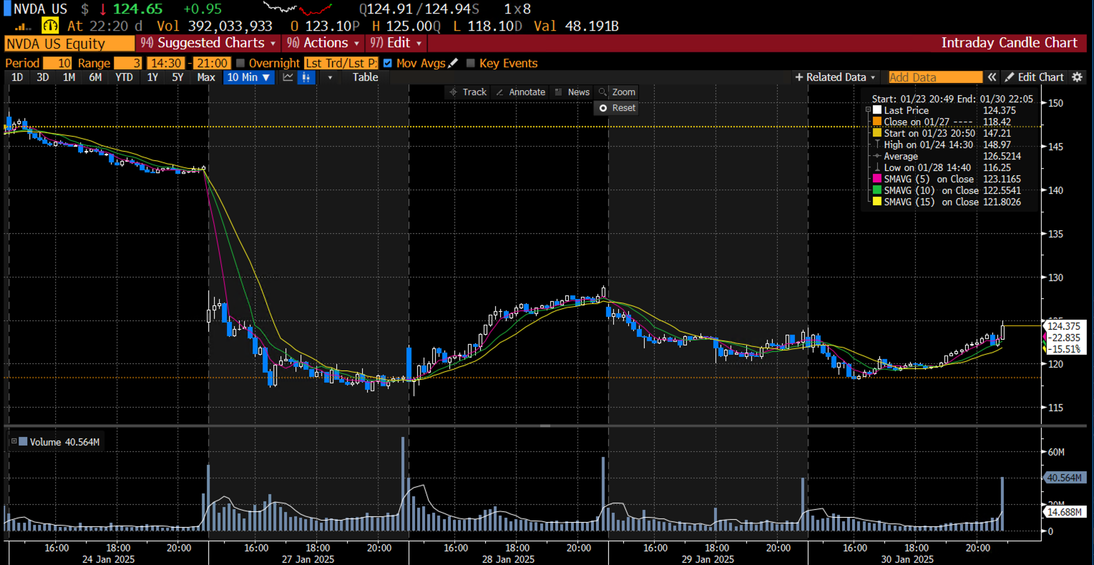
Task: Uncheck the Mov Avgs checkbox
Action: pos(388,63)
